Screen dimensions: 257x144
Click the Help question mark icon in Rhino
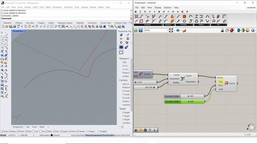[x=123, y=26]
